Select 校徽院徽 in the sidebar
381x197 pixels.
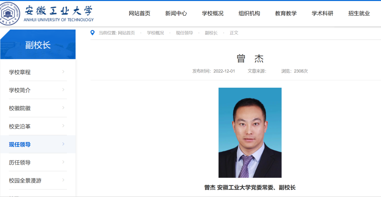[20, 109]
